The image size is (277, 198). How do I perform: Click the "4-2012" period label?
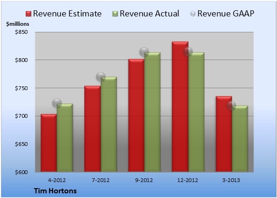(57, 180)
